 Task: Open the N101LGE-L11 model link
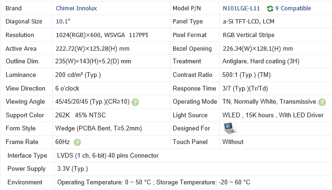click(242, 8)
